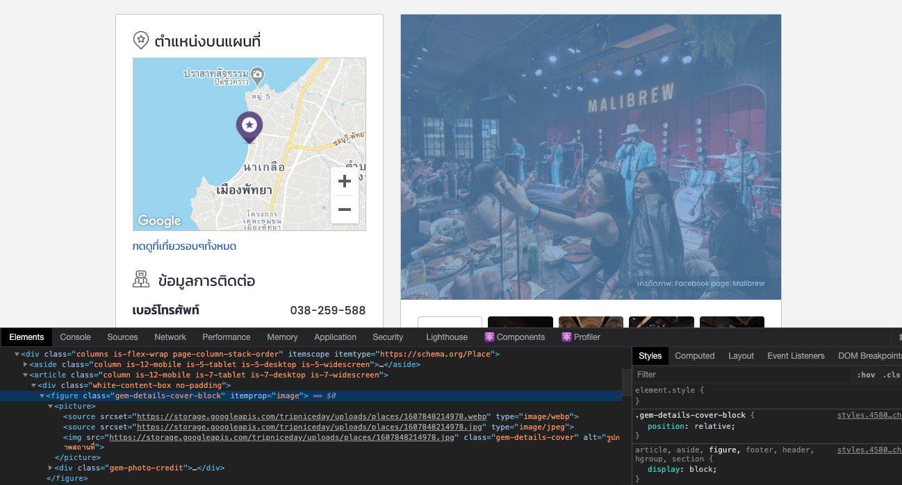Click the React icon beside Components tab
Image resolution: width=902 pixels, height=485 pixels.
pyautogui.click(x=489, y=337)
